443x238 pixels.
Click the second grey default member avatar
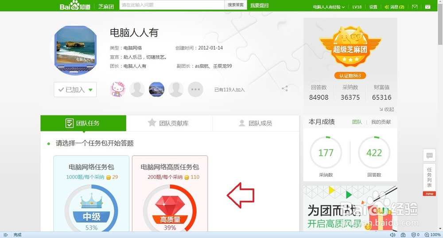pos(176,89)
